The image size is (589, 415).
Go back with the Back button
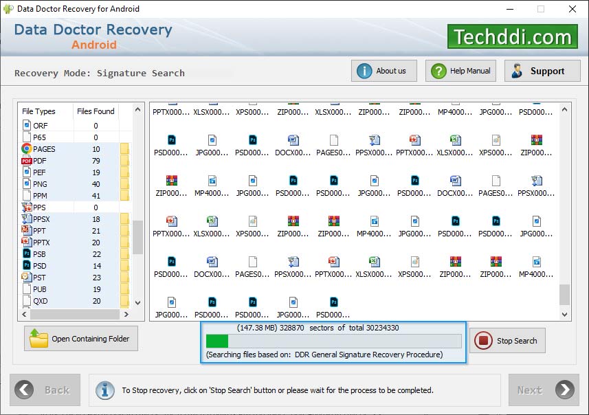point(45,390)
